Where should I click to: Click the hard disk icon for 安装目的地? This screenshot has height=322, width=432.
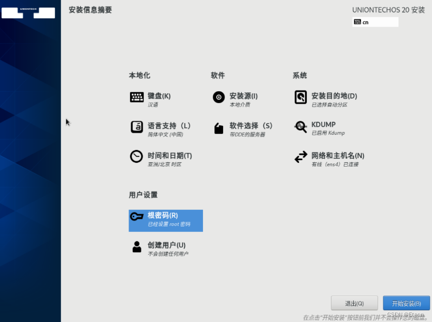pos(301,97)
